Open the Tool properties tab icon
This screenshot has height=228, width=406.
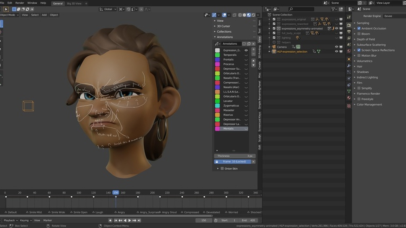point(349,17)
